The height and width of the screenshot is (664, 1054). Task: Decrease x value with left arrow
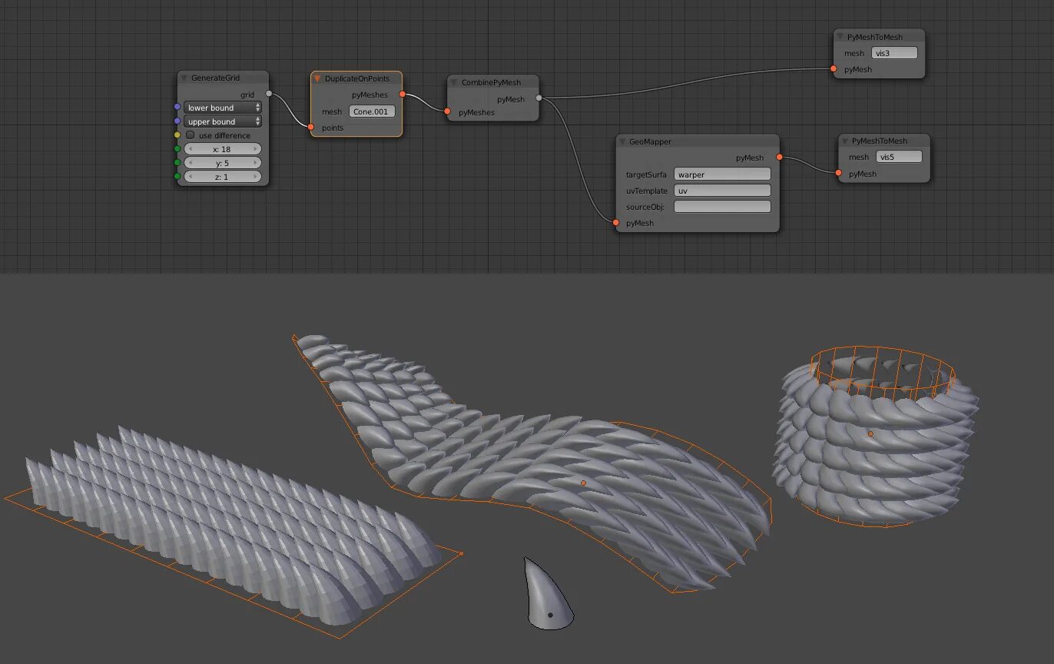[190, 149]
